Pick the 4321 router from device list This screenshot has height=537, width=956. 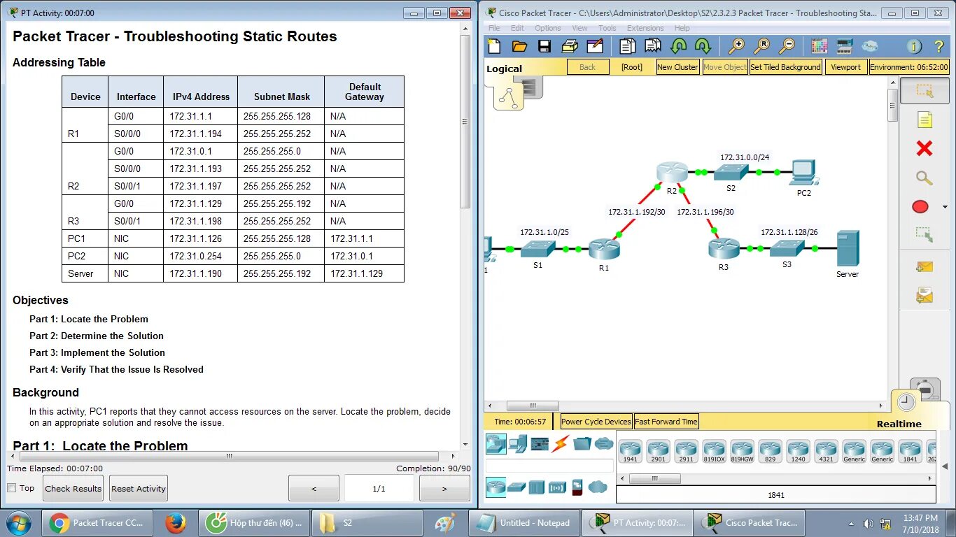point(826,452)
